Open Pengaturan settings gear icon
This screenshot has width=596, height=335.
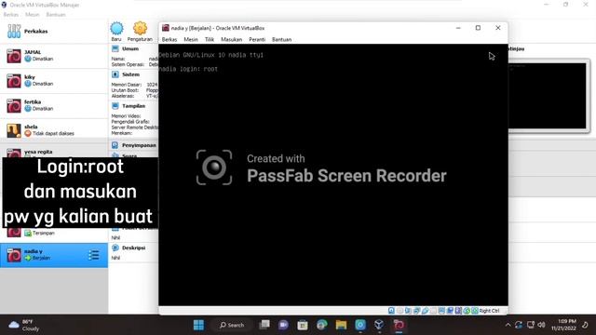point(140,29)
